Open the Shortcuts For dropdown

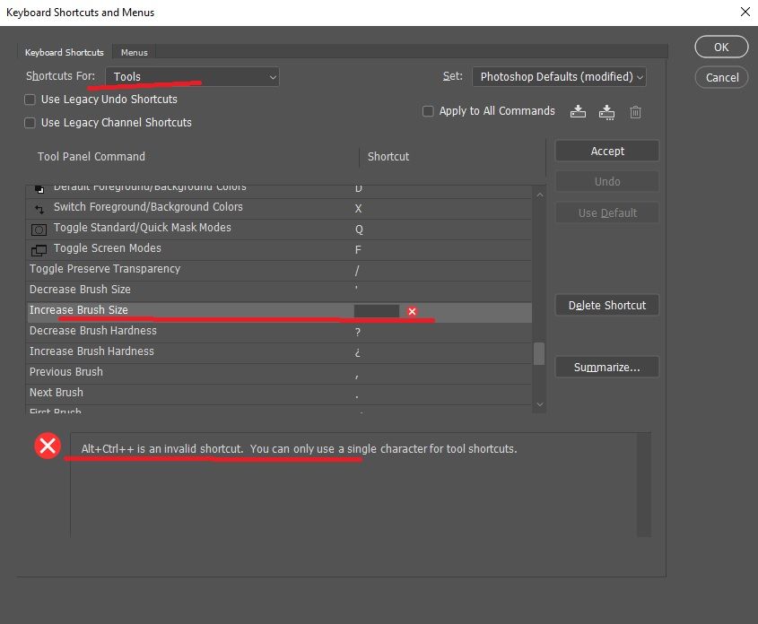coord(192,76)
